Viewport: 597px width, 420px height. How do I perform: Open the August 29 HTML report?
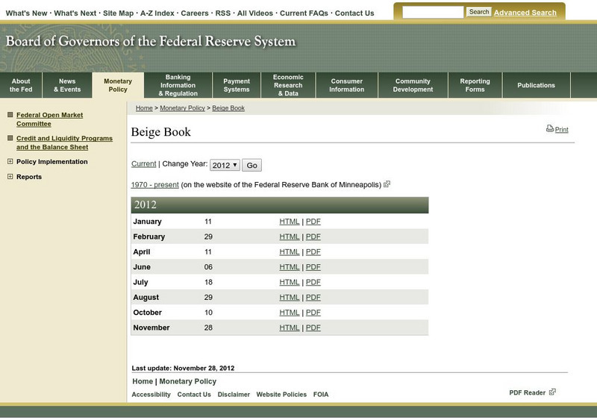point(290,298)
